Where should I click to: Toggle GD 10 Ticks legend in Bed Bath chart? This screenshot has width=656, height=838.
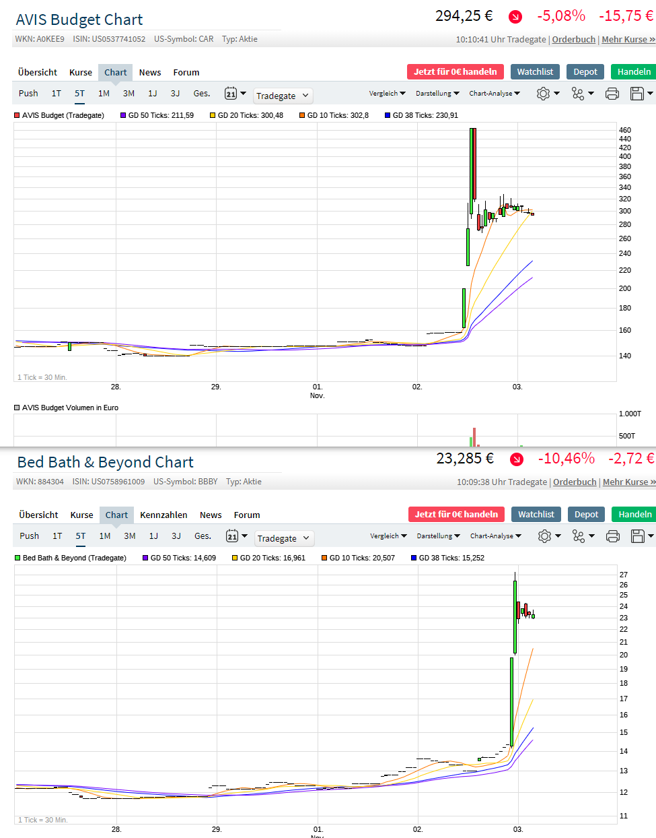[358, 558]
